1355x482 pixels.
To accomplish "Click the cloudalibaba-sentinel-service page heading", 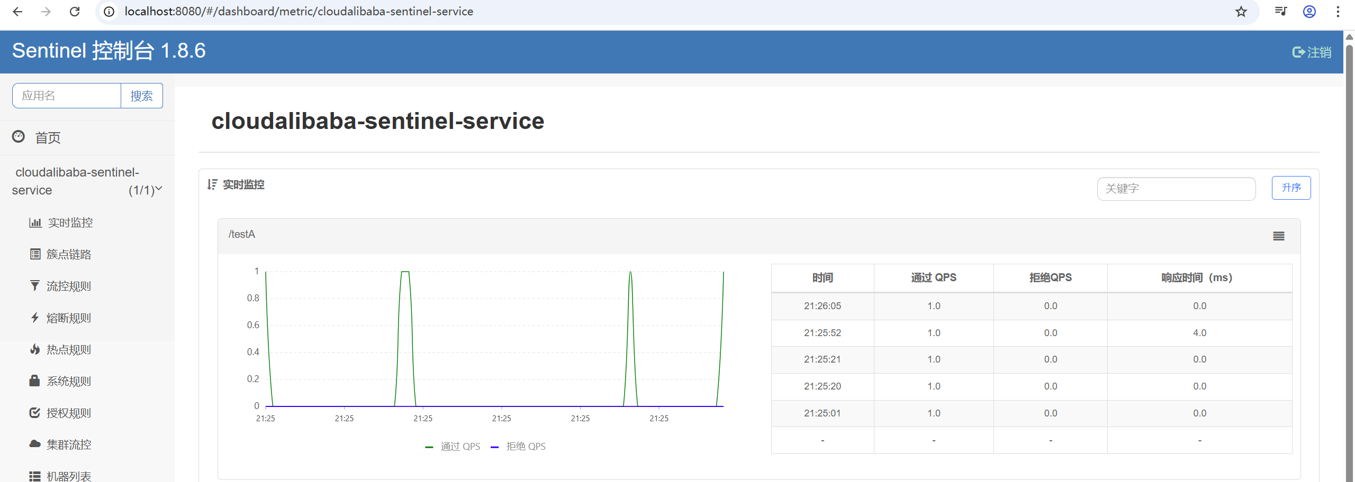I will [378, 121].
